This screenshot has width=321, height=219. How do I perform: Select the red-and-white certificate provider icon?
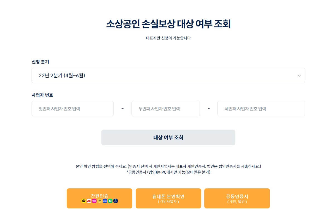[x=89, y=201]
